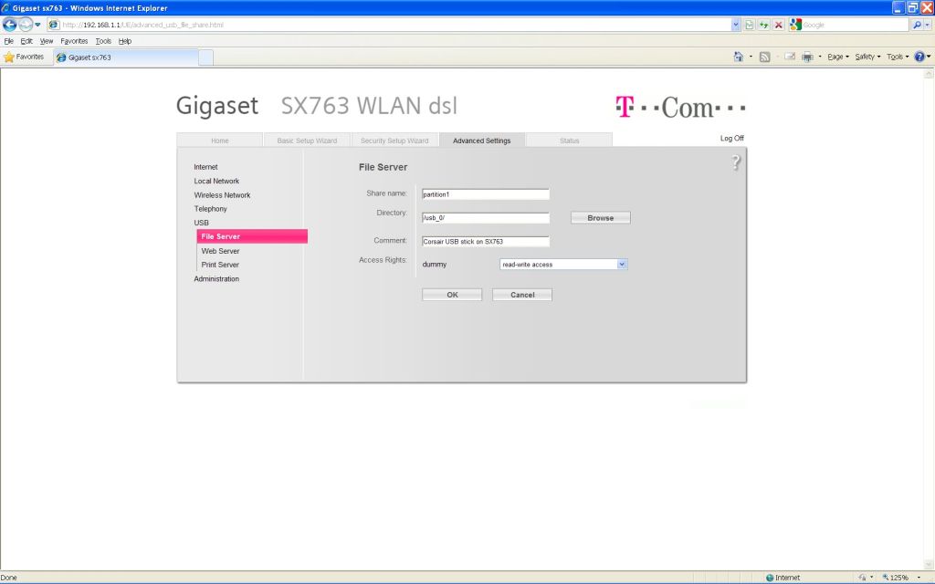Click the address bar URL field

pyautogui.click(x=389, y=25)
